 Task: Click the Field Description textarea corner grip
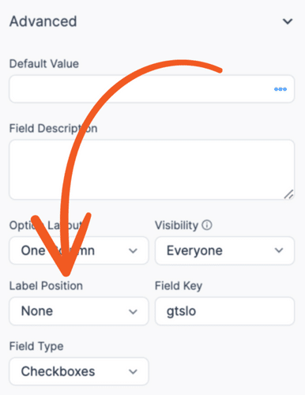289,194
